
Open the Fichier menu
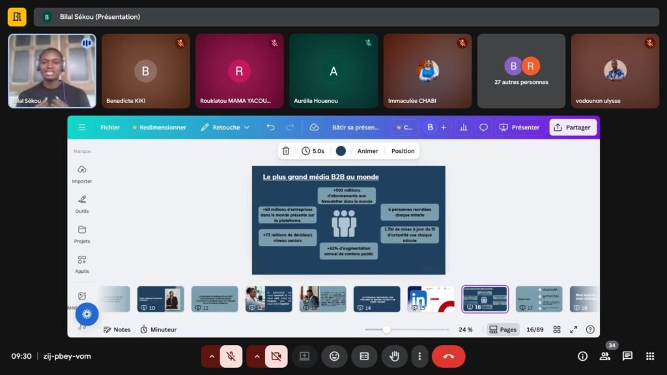pyautogui.click(x=110, y=128)
